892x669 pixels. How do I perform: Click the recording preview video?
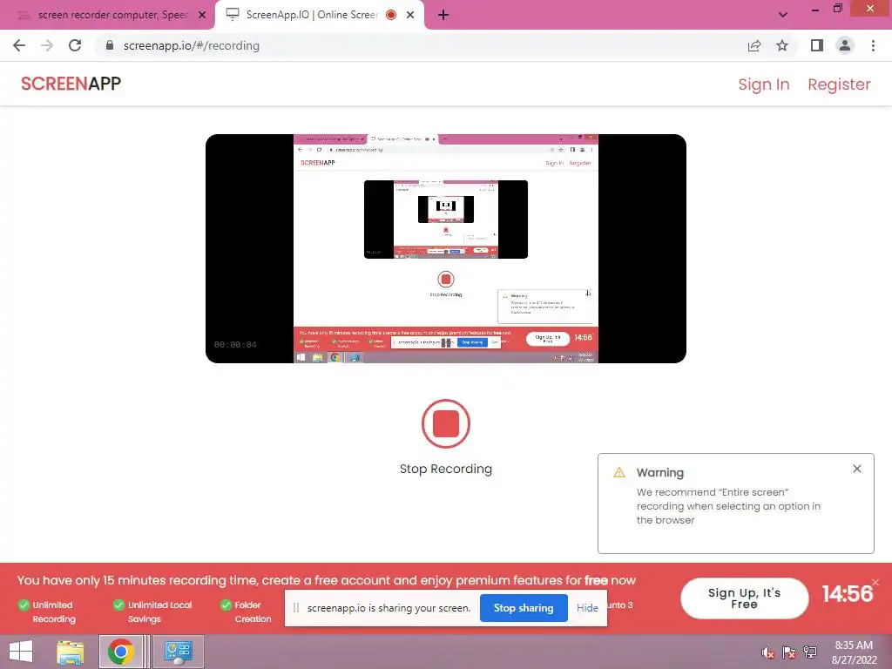pyautogui.click(x=445, y=248)
